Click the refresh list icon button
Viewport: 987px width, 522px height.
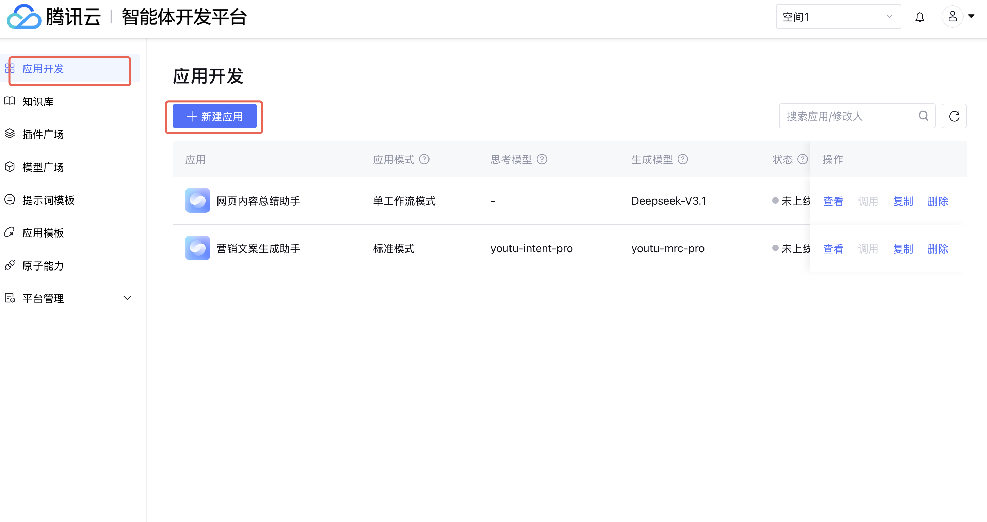click(x=954, y=116)
